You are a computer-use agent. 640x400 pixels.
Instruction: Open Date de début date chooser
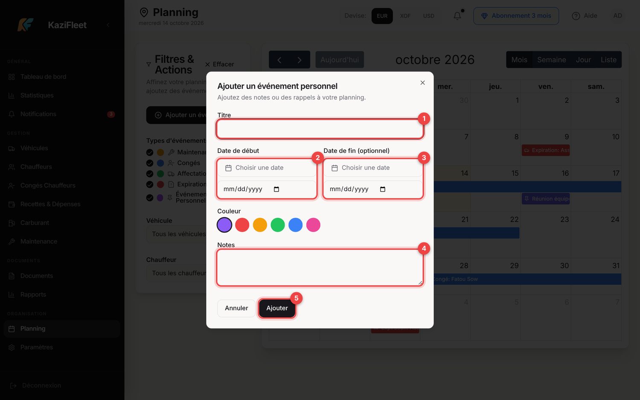pyautogui.click(x=267, y=168)
